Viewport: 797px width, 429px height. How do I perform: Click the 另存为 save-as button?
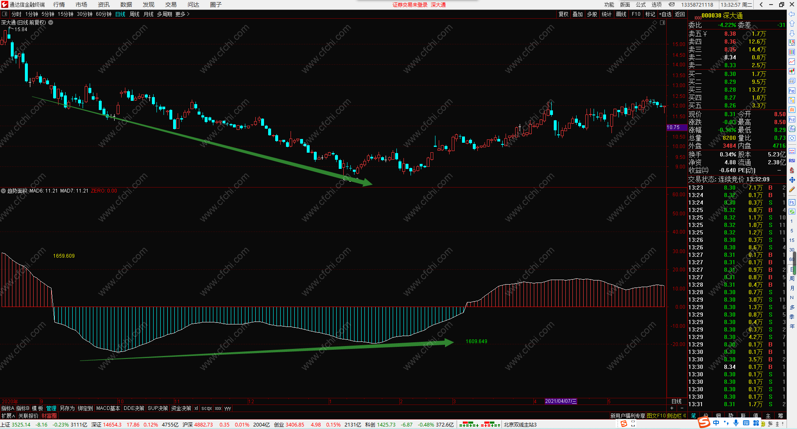click(67, 408)
